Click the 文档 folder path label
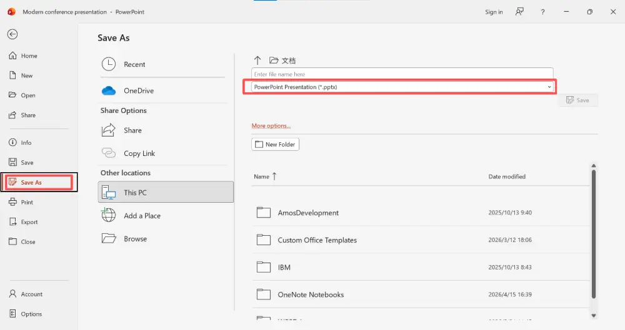The width and height of the screenshot is (625, 330). [x=289, y=61]
